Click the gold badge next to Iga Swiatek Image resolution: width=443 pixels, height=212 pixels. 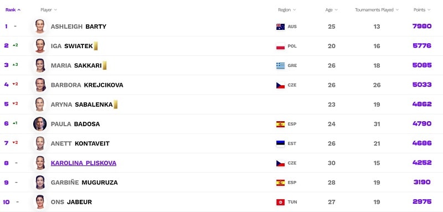pyautogui.click(x=96, y=46)
